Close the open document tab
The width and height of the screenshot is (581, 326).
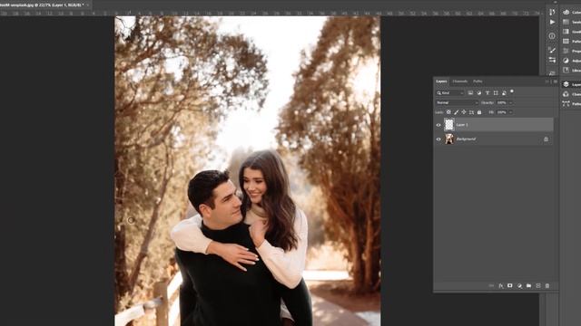[88, 5]
